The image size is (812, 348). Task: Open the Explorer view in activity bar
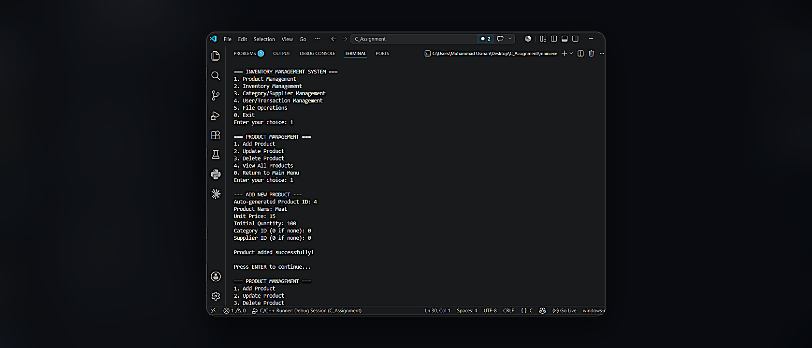(216, 56)
